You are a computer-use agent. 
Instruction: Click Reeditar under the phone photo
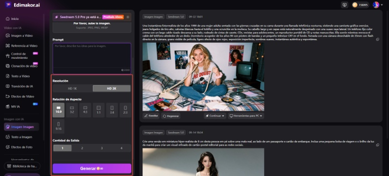click(x=151, y=116)
